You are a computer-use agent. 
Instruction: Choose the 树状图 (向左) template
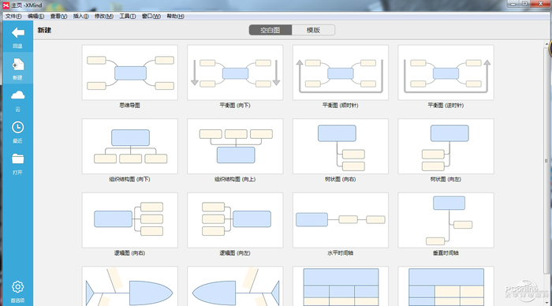coord(446,146)
